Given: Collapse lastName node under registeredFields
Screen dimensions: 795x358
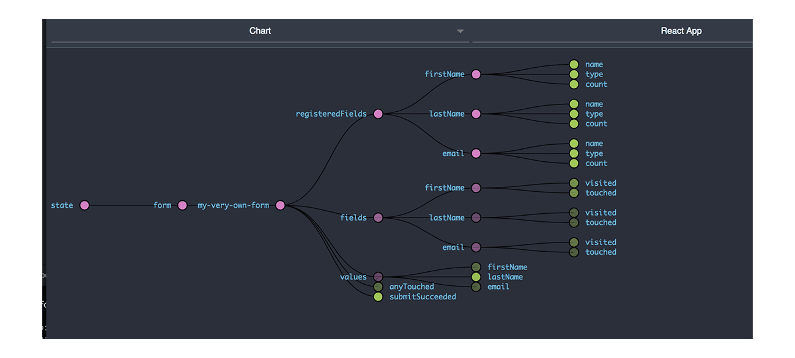Looking at the screenshot, I should click(x=476, y=114).
